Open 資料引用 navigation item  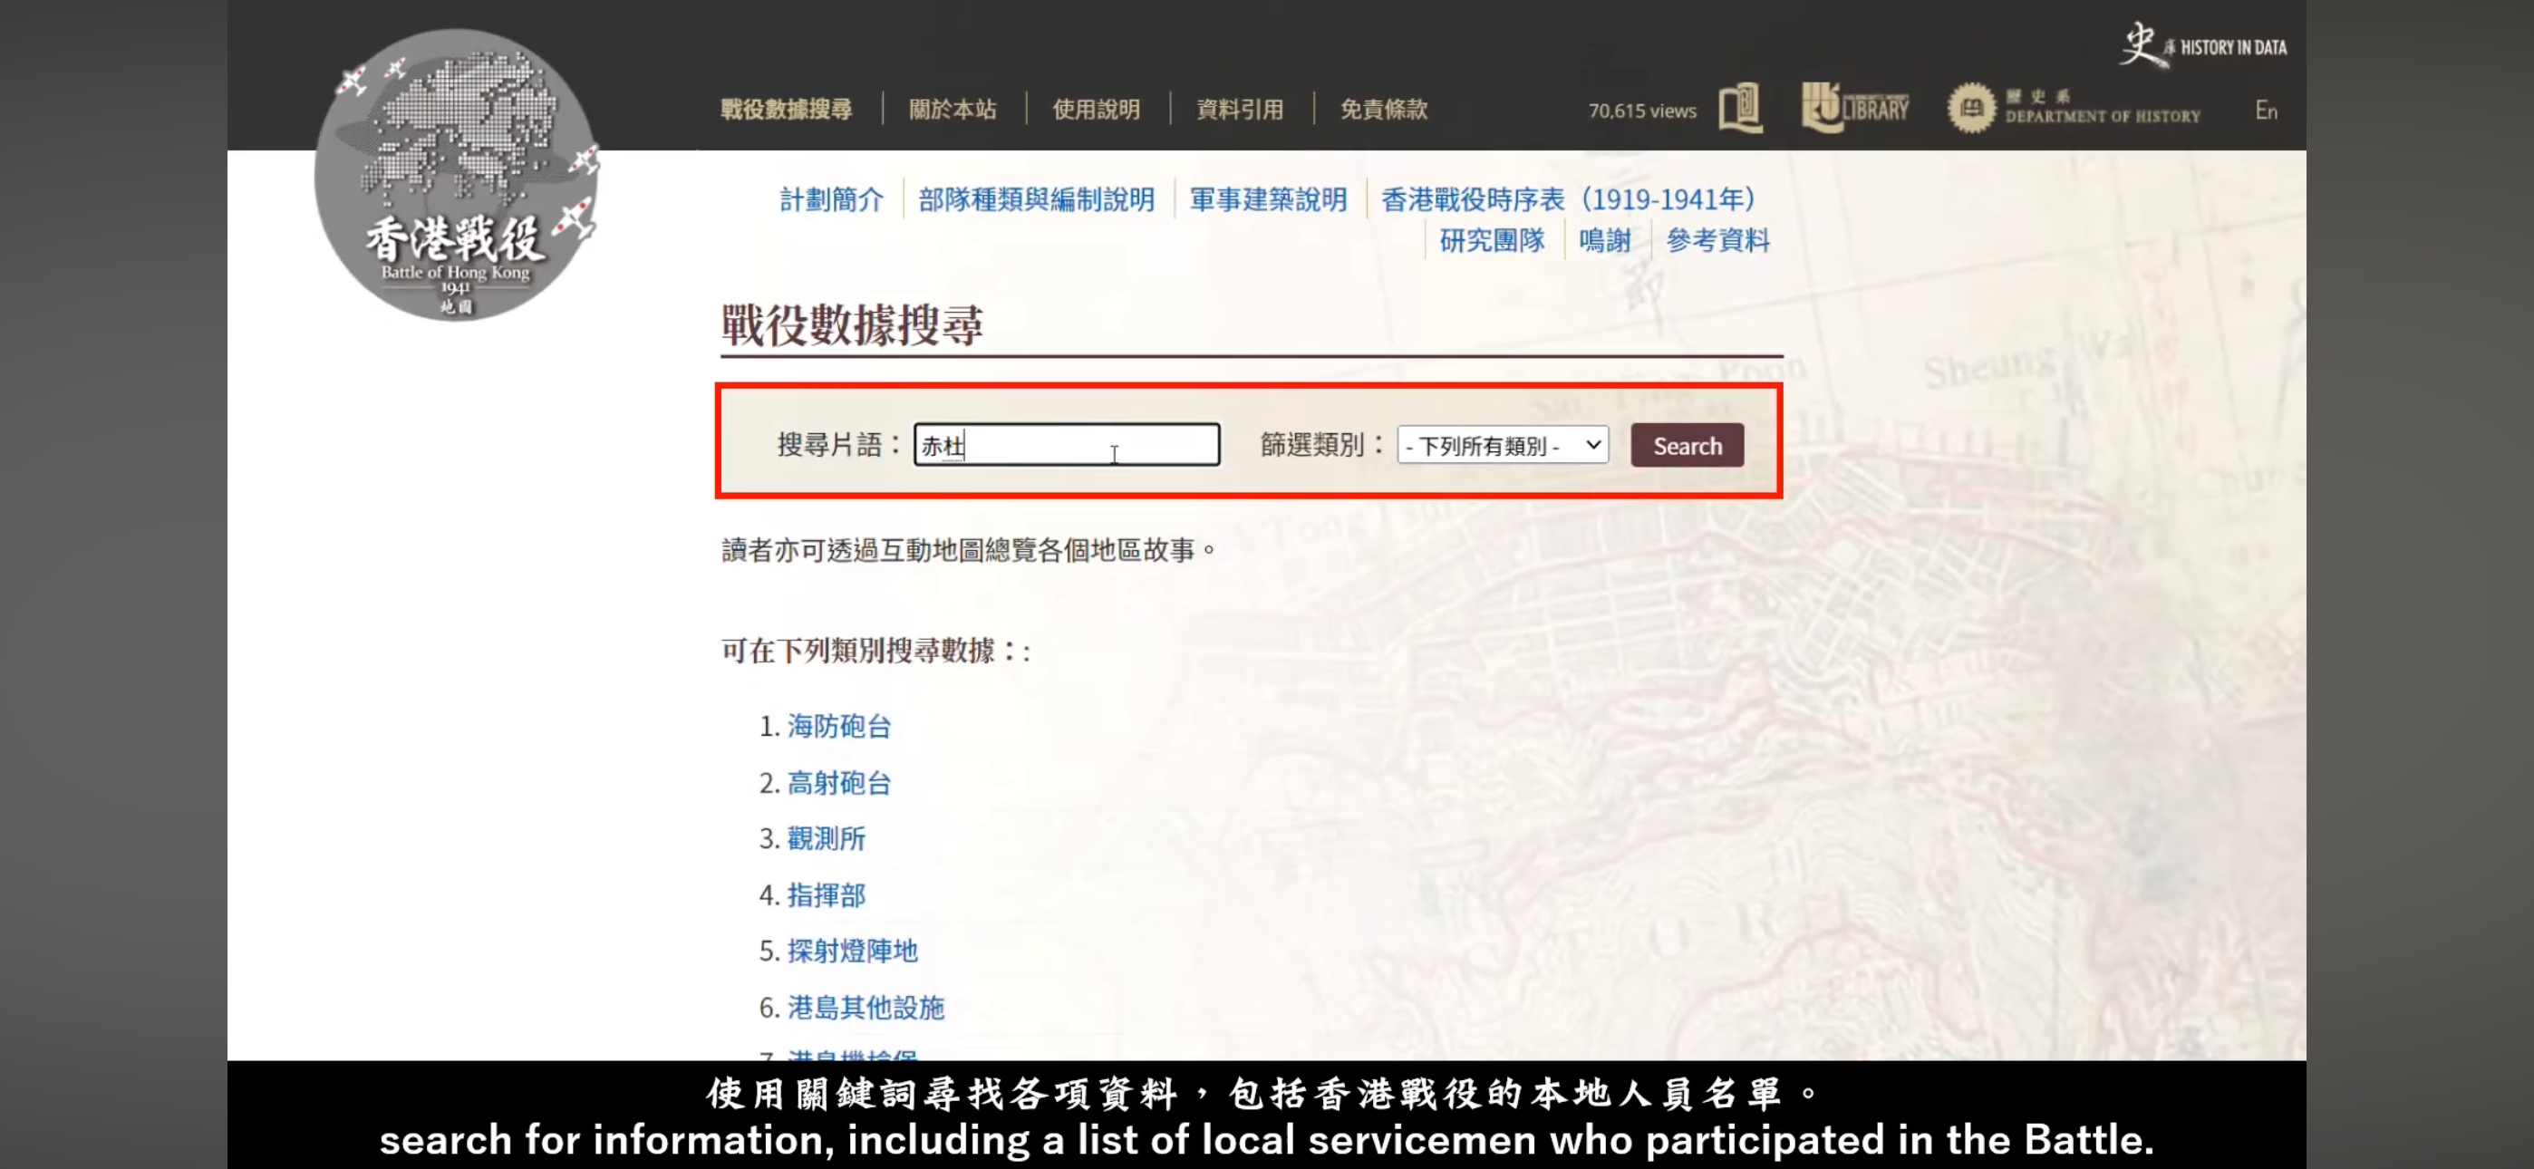pyautogui.click(x=1240, y=110)
